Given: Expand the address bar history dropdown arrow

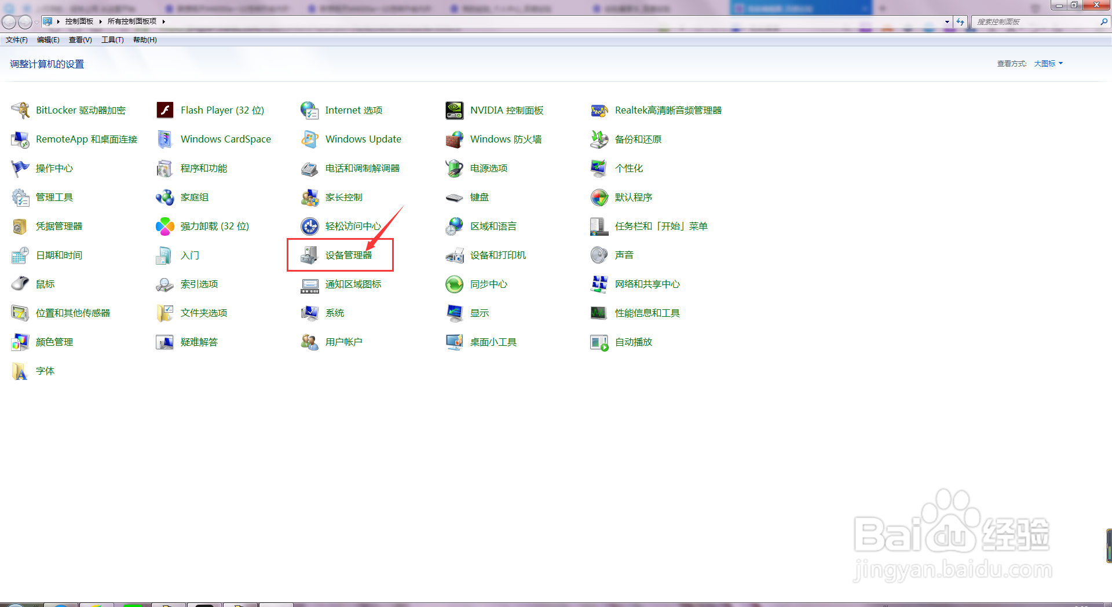Looking at the screenshot, I should [x=947, y=22].
